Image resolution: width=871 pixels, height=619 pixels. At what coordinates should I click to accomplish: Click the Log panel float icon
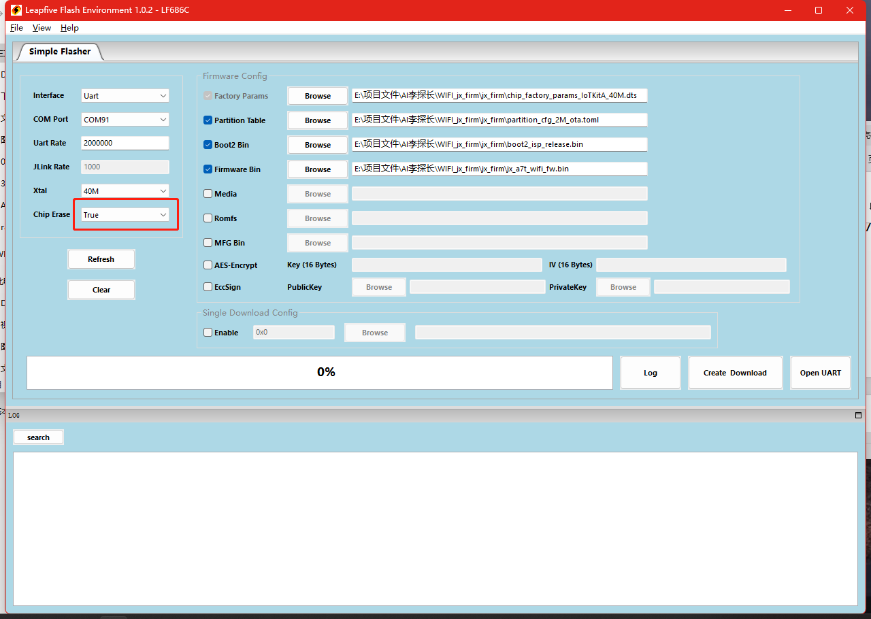[858, 415]
